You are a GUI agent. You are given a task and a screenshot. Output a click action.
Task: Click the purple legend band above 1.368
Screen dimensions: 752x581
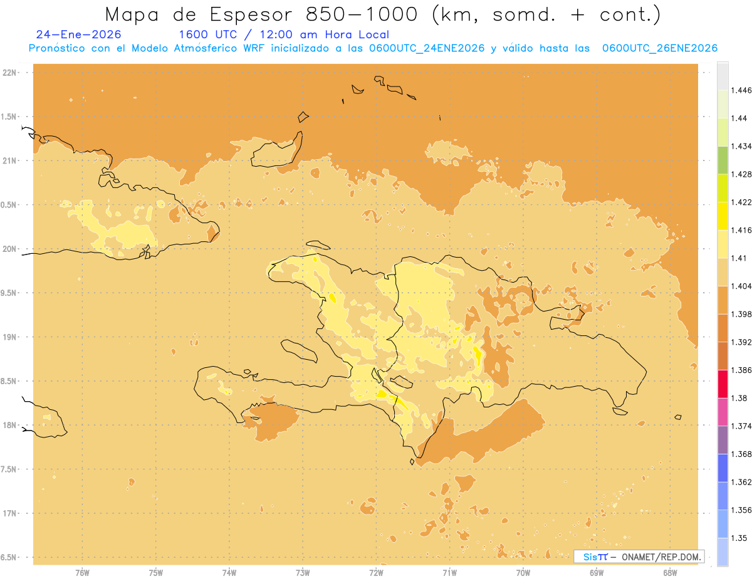723,440
